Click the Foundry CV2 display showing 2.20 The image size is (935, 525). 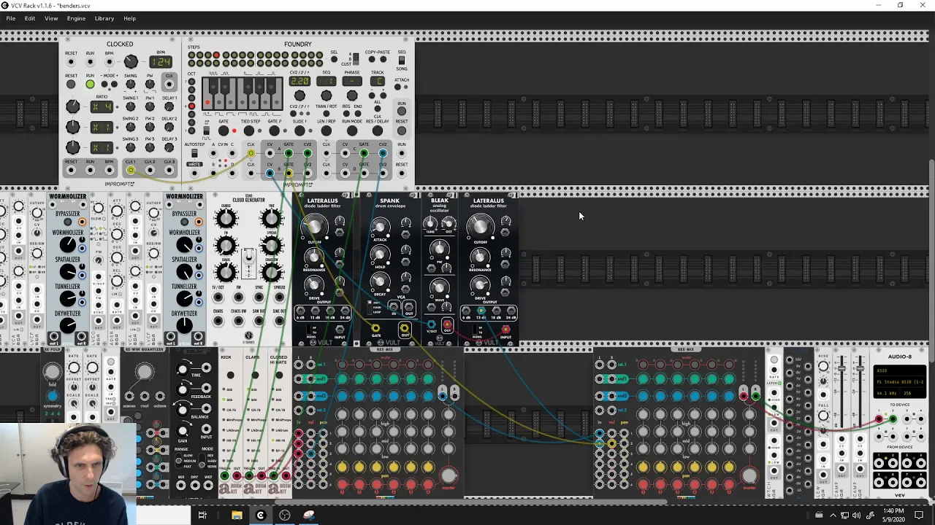[x=299, y=81]
